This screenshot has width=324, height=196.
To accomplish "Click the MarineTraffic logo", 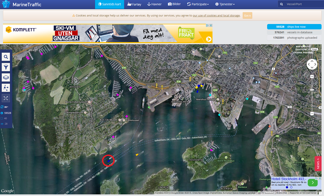I will pos(22,4).
